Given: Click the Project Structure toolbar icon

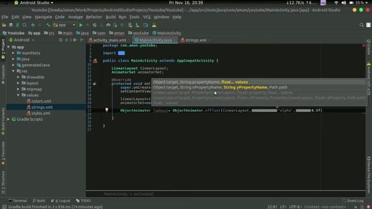Looking at the screenshot, I should point(146,25).
